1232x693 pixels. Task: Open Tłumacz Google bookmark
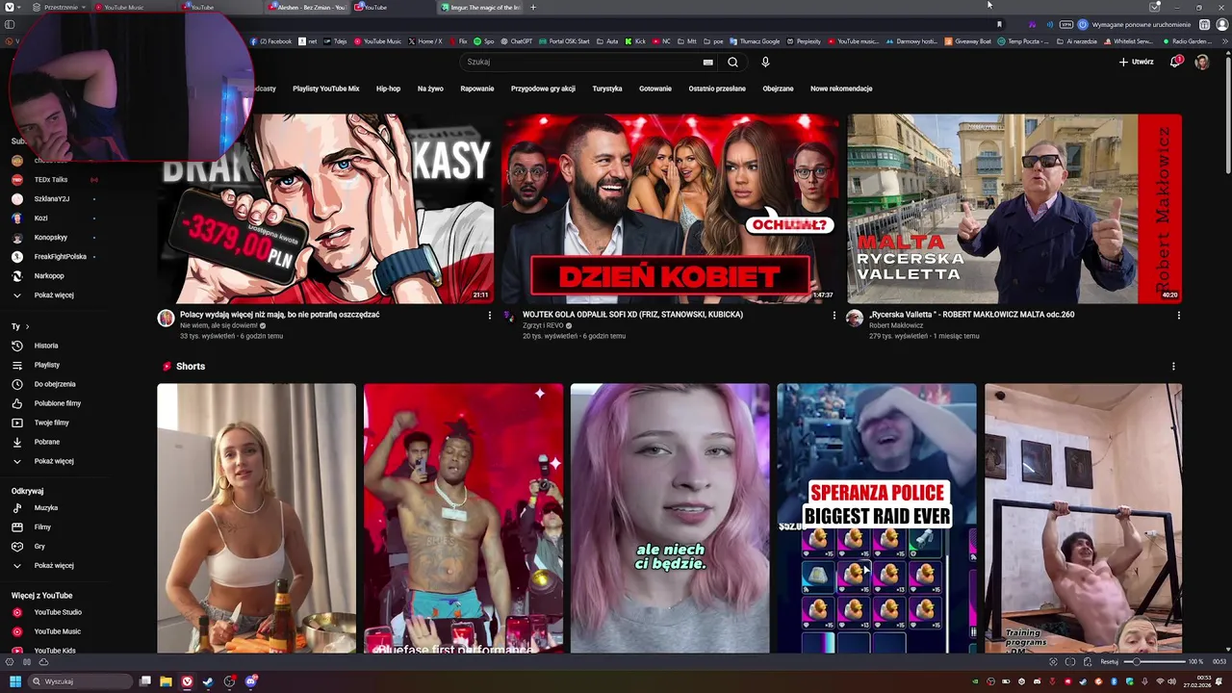(x=755, y=41)
